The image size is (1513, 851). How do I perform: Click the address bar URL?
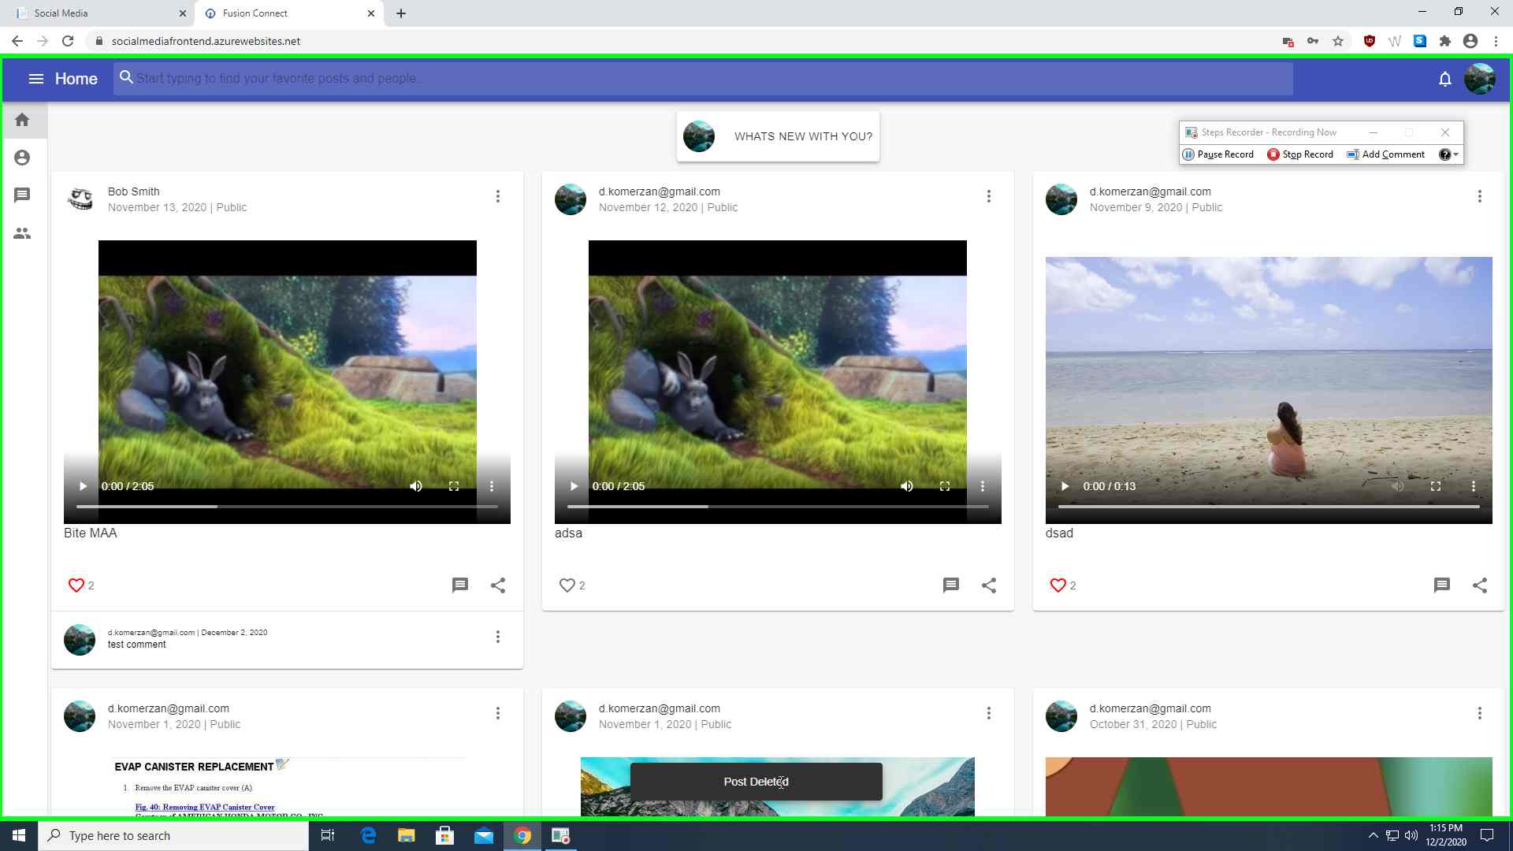click(206, 41)
